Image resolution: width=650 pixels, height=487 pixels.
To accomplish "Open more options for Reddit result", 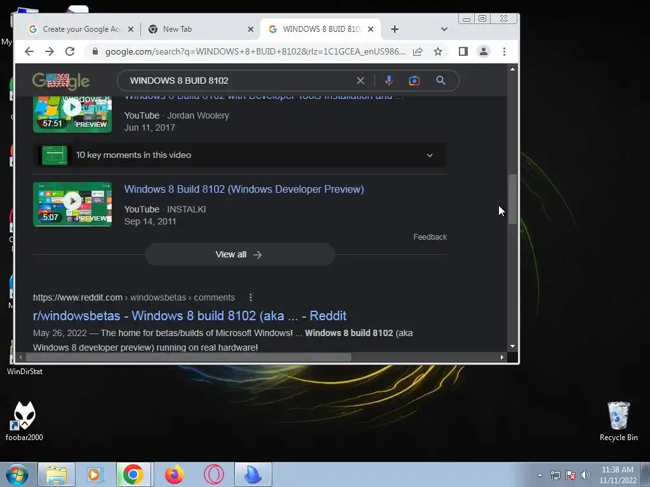I will 250,297.
